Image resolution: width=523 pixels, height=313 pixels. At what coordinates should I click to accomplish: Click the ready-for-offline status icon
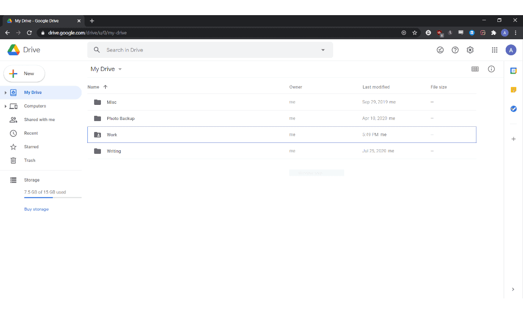tap(440, 50)
